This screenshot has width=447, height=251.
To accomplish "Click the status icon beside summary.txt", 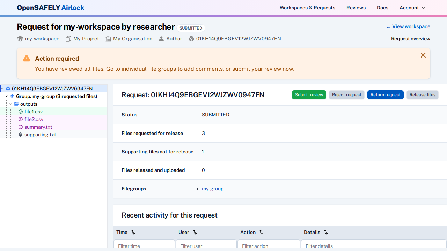I will pos(21,127).
